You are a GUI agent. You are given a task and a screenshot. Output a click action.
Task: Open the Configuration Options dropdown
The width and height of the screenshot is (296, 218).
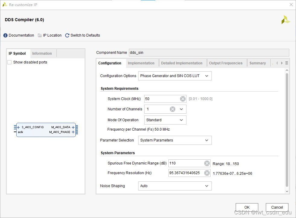coord(175,76)
